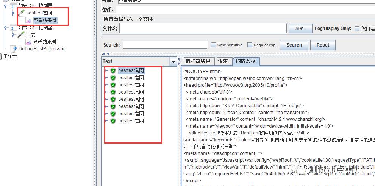The height and width of the screenshot is (186, 375).
Task: Click the meta name="viewport" response line
Action: click(260, 126)
